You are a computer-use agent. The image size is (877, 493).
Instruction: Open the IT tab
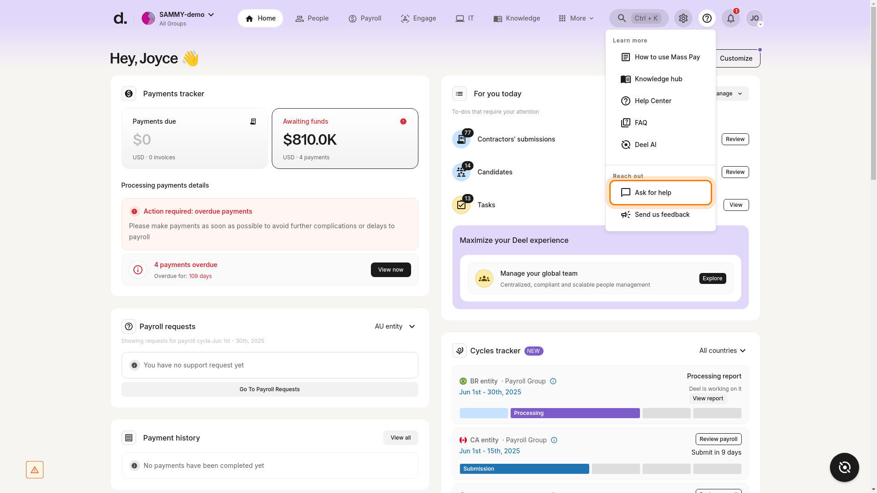(465, 18)
